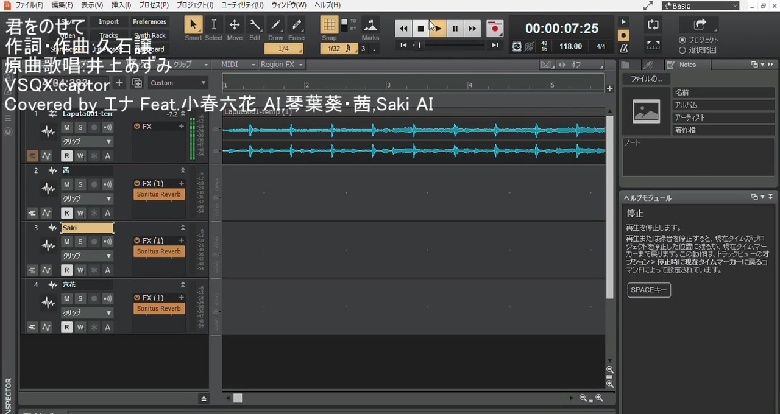Solo the Laputa001-temp track

pos(80,127)
